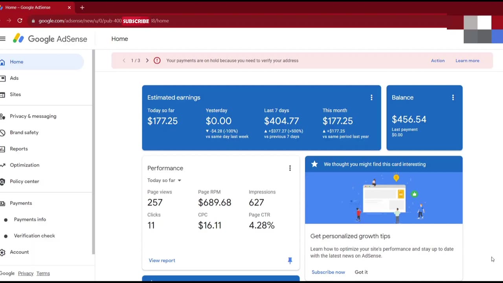
Task: Click the browser address bar URL
Action: tap(104, 21)
